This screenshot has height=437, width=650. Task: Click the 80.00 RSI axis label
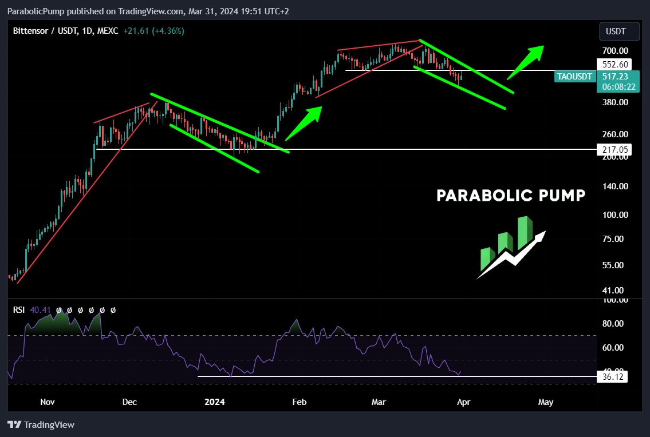613,324
